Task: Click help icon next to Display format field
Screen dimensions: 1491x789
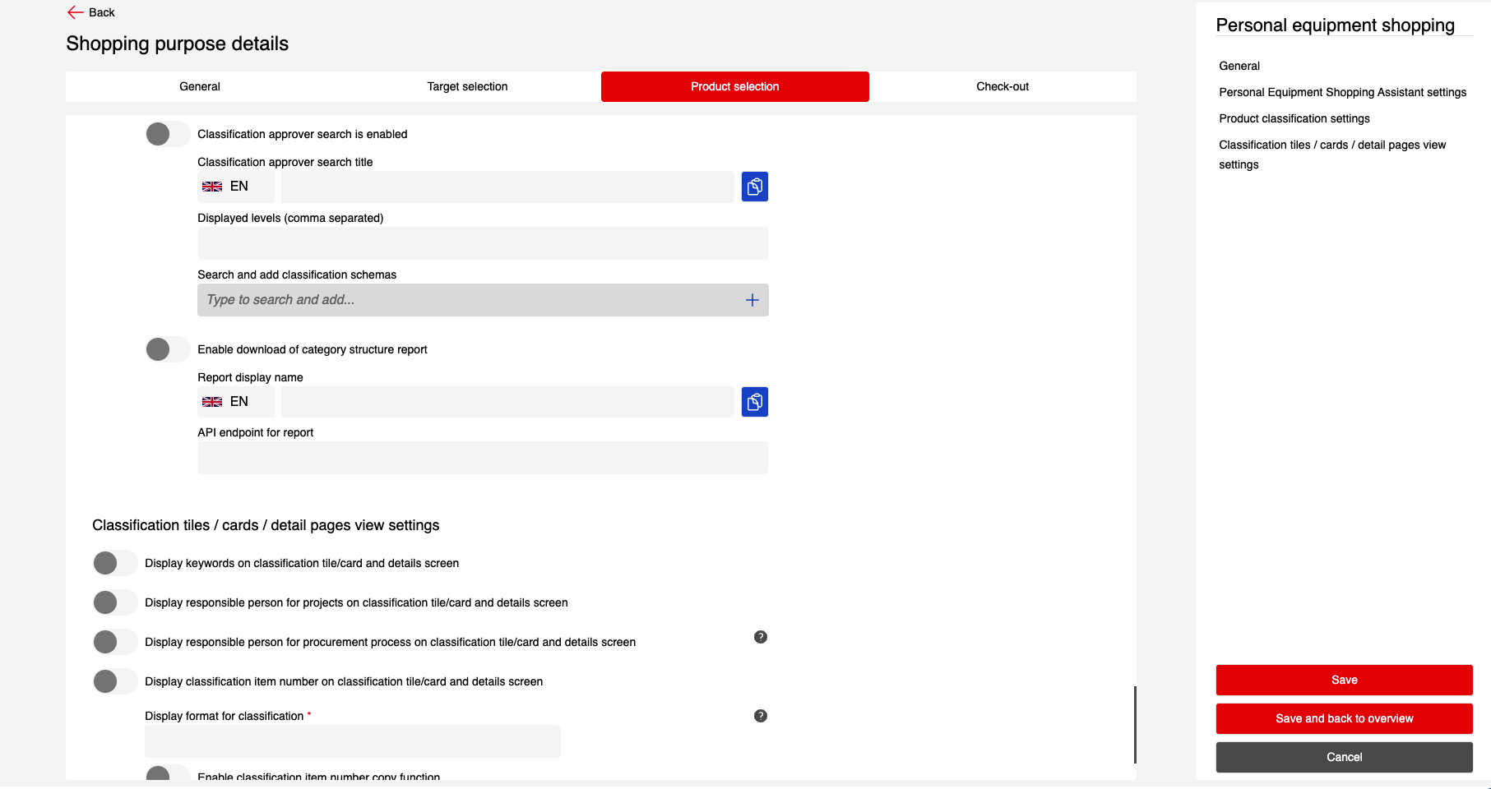Action: (760, 716)
